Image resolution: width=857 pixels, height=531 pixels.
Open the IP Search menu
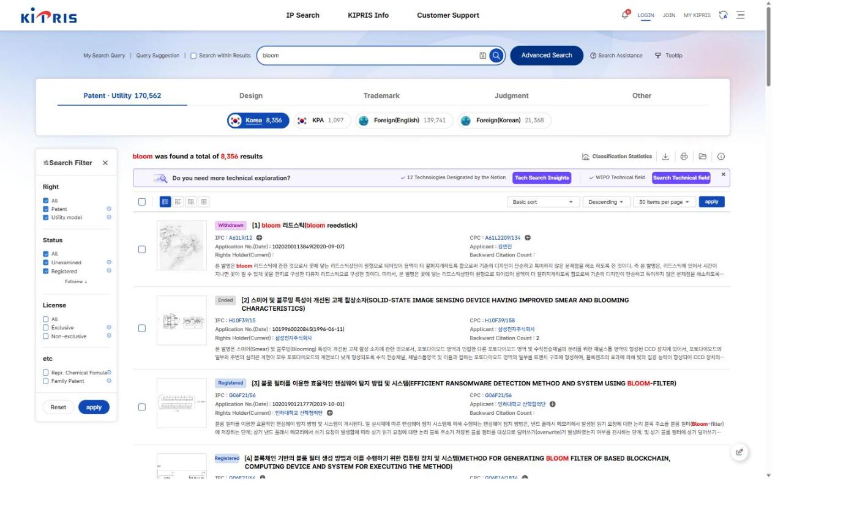pos(302,15)
